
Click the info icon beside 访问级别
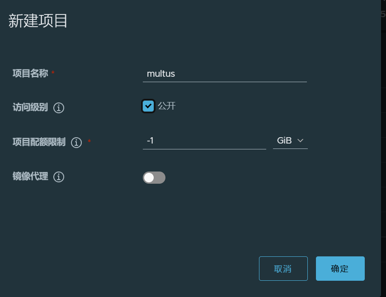coord(59,108)
